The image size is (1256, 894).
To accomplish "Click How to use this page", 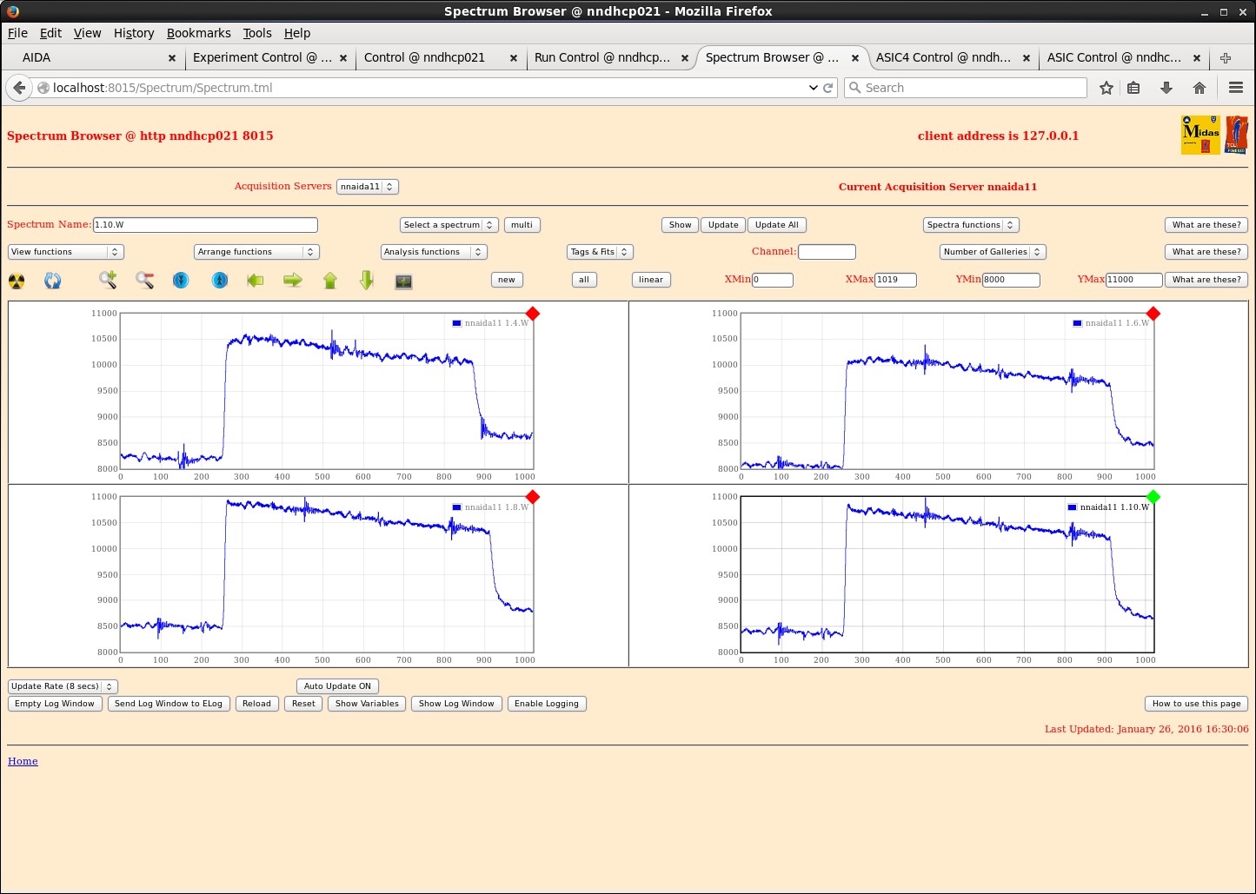I will [1197, 704].
